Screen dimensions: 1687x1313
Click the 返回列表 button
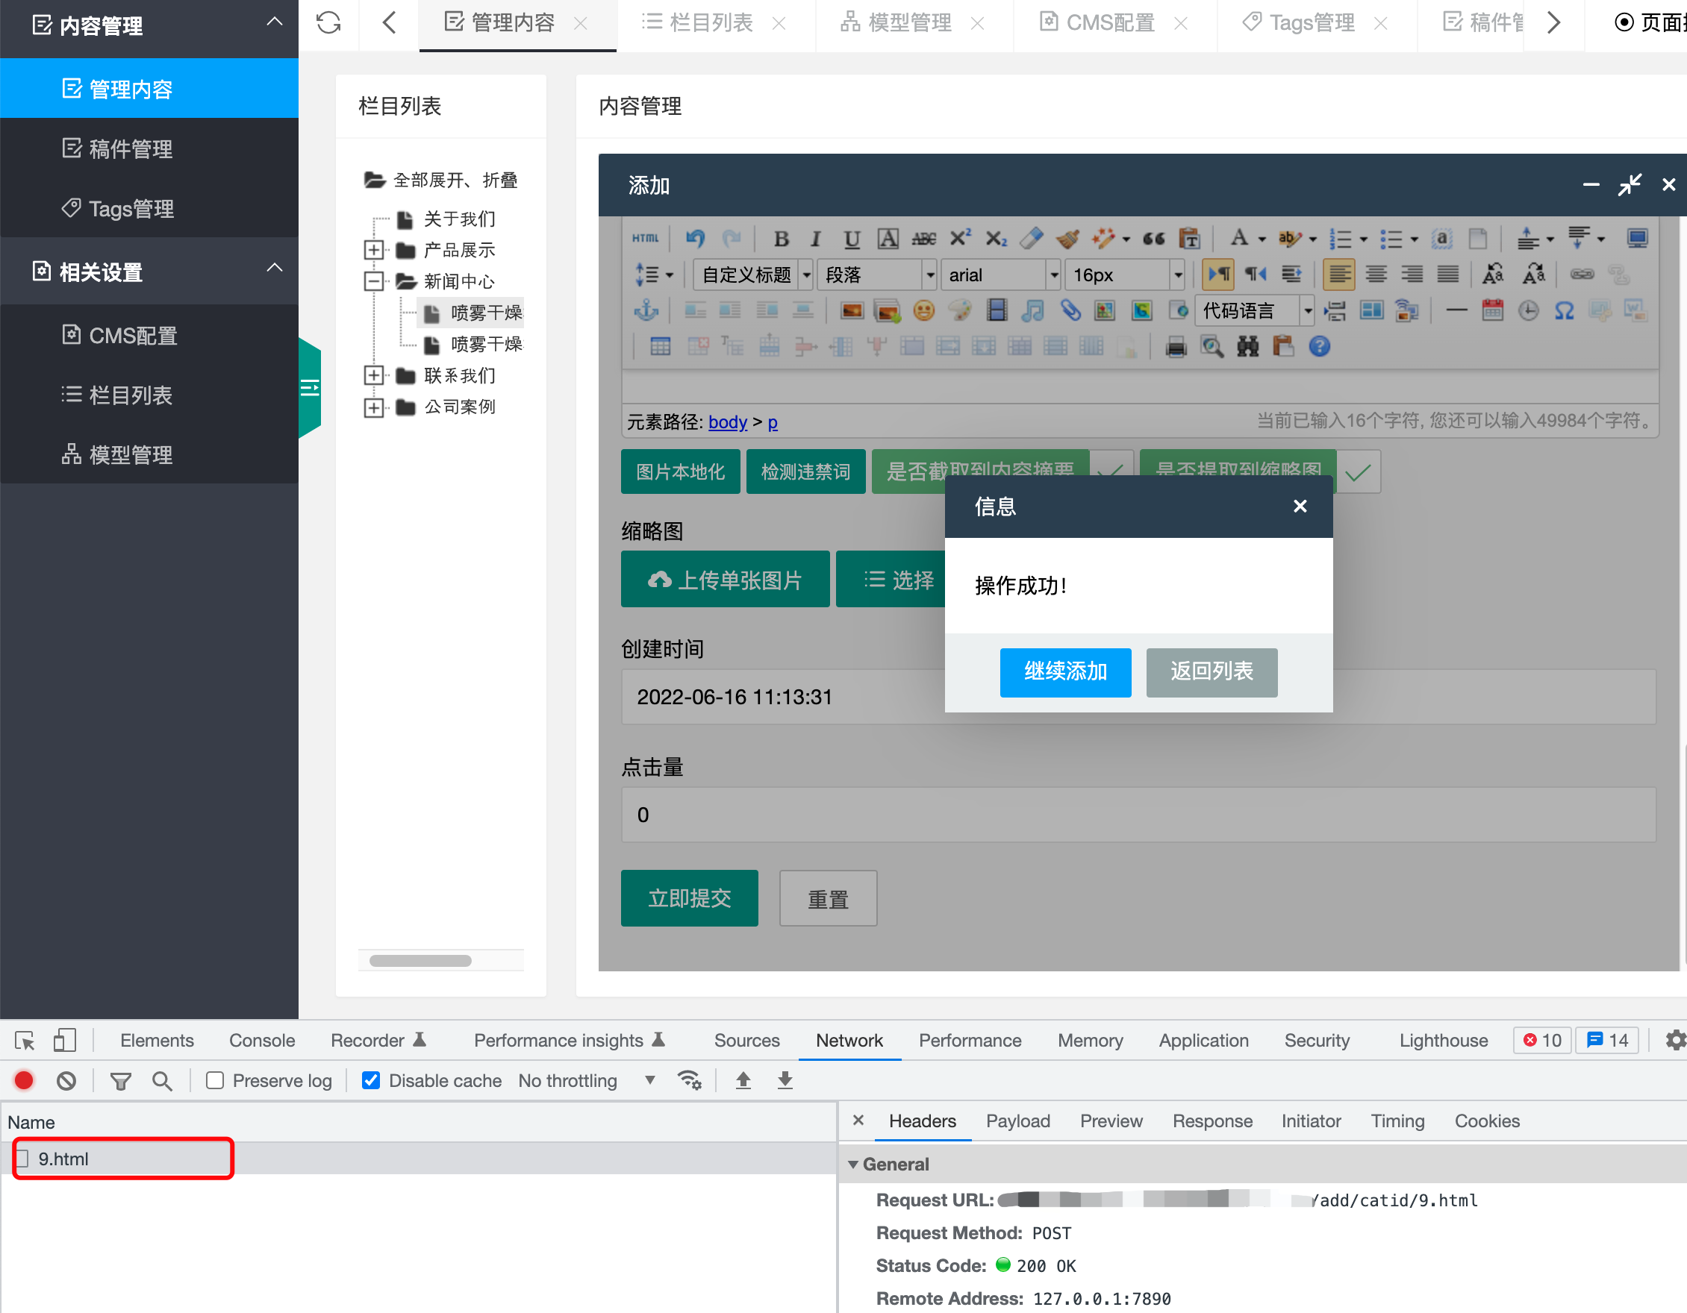[x=1211, y=671]
